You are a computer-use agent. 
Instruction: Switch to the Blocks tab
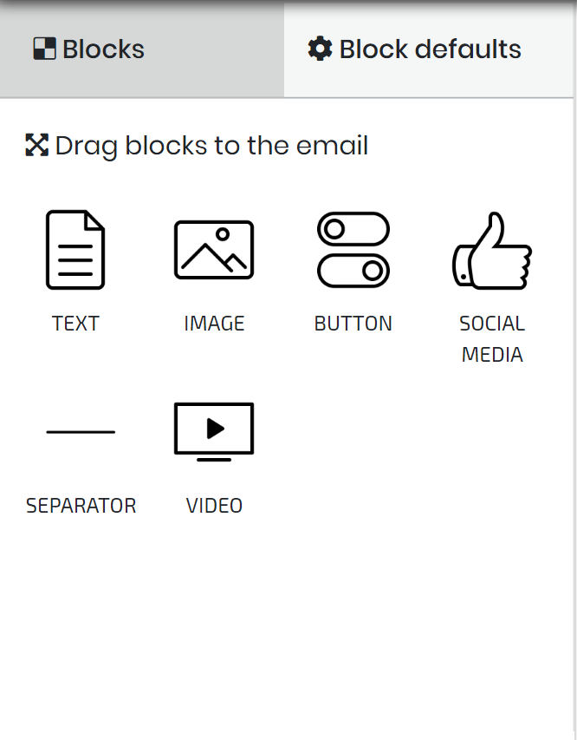(142, 49)
